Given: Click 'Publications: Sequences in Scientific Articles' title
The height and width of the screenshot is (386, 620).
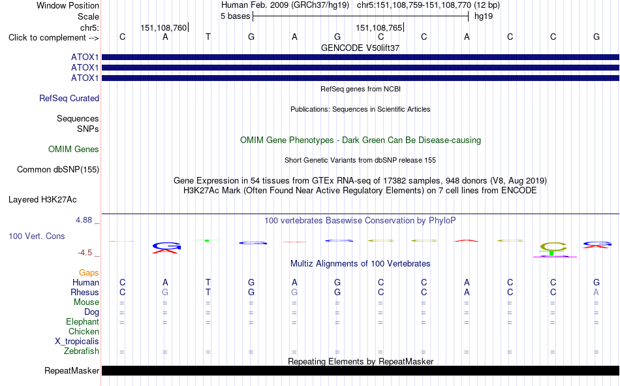Looking at the screenshot, I should (360, 109).
